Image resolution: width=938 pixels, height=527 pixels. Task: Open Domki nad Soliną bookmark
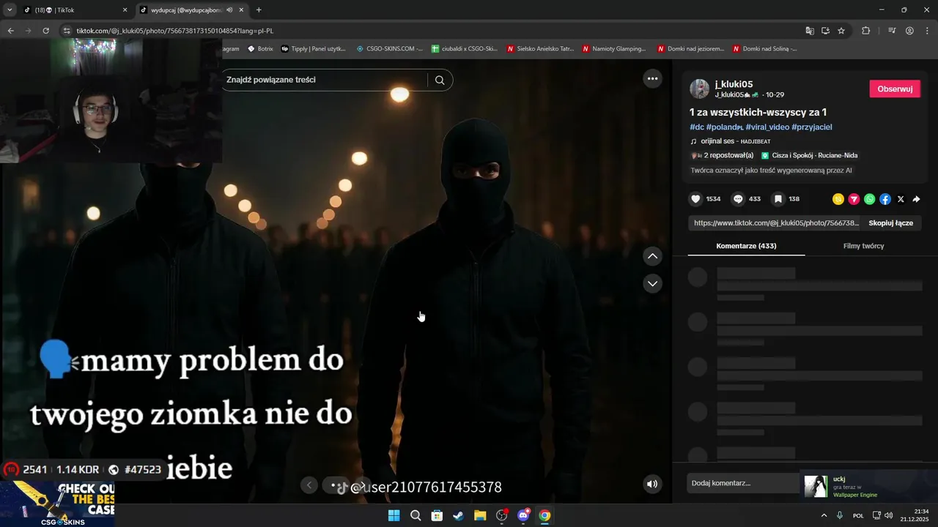(x=764, y=49)
